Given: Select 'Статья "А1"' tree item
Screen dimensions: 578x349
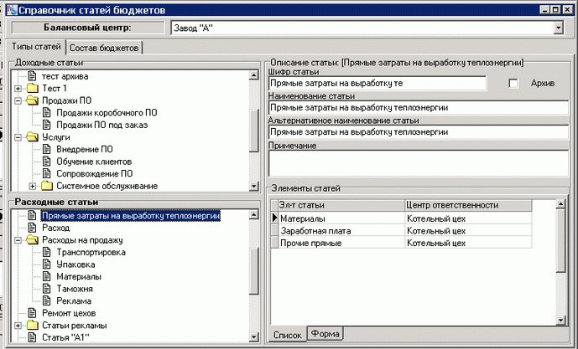Looking at the screenshot, I should [65, 337].
